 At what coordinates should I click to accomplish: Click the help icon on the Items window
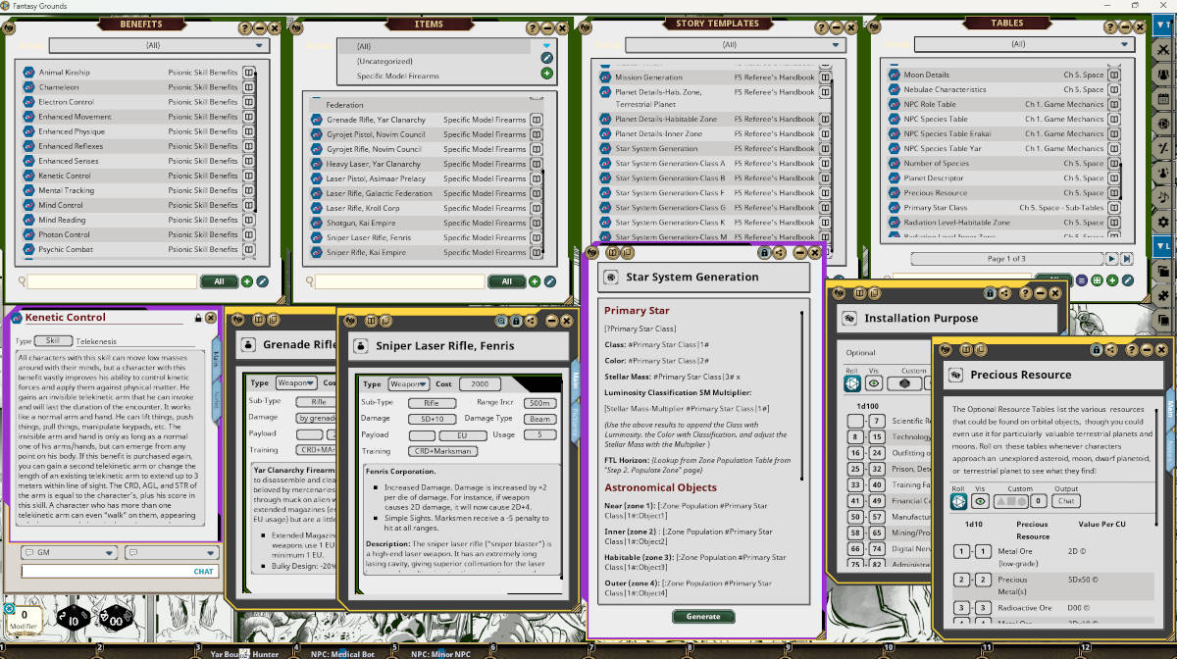531,28
